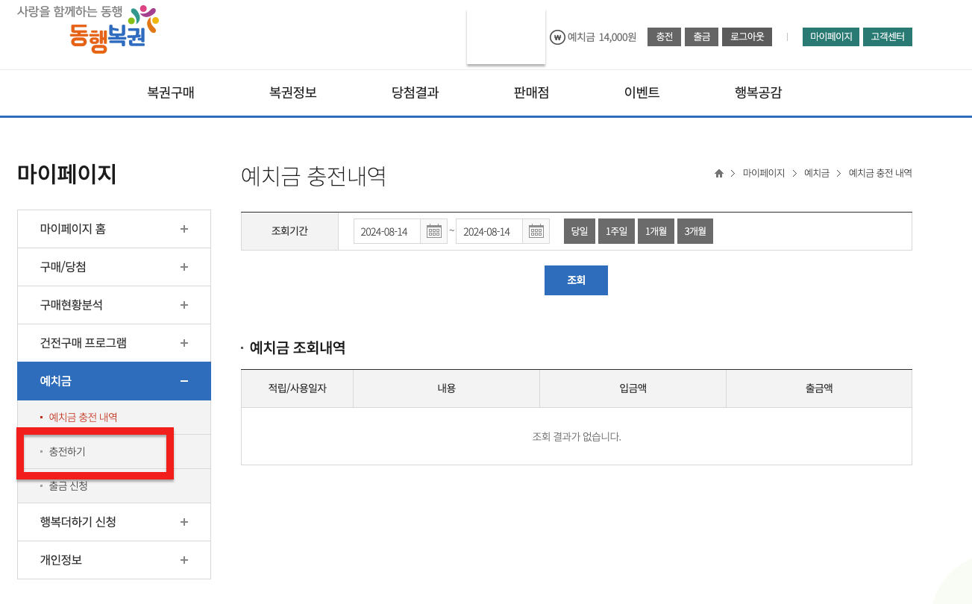This screenshot has height=604, width=972.
Task: Expand 구매현황분석 section
Action: pyautogui.click(x=114, y=305)
